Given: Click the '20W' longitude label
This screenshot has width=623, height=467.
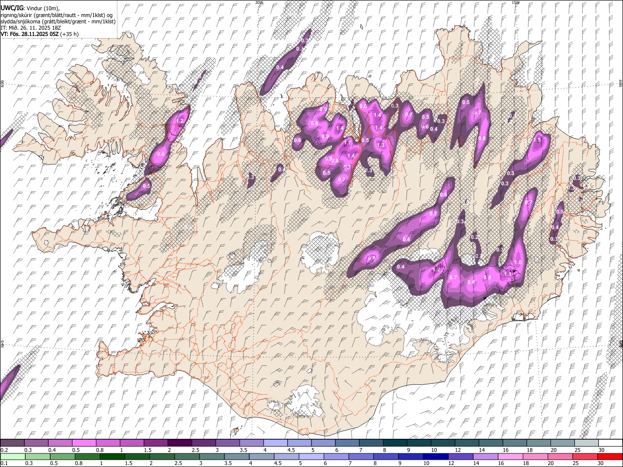Looking at the screenshot, I should 259,2.
